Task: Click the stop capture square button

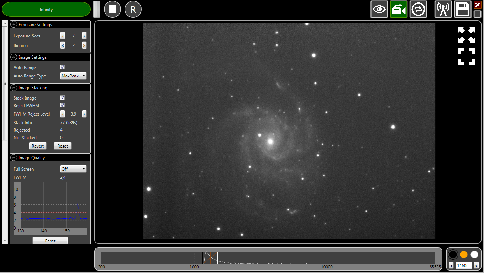Action: click(112, 9)
